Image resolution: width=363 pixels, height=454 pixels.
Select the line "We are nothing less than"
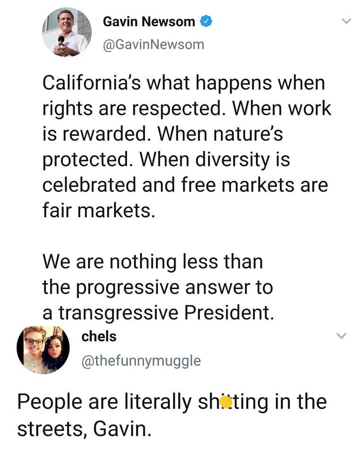click(x=153, y=262)
